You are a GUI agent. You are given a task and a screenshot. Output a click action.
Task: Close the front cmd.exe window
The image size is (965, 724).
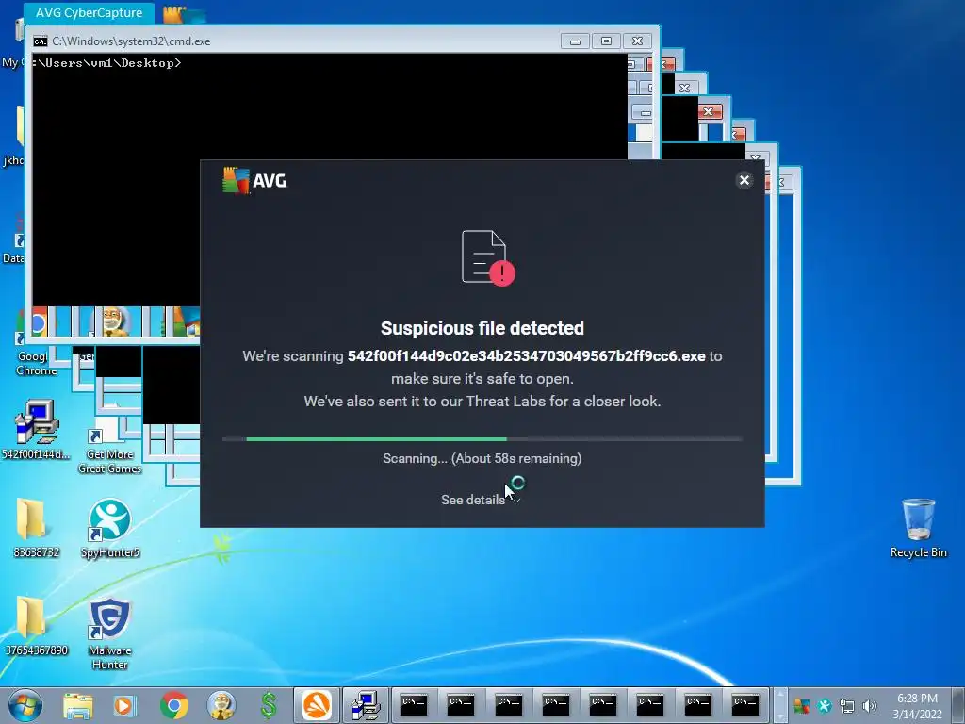(x=638, y=41)
